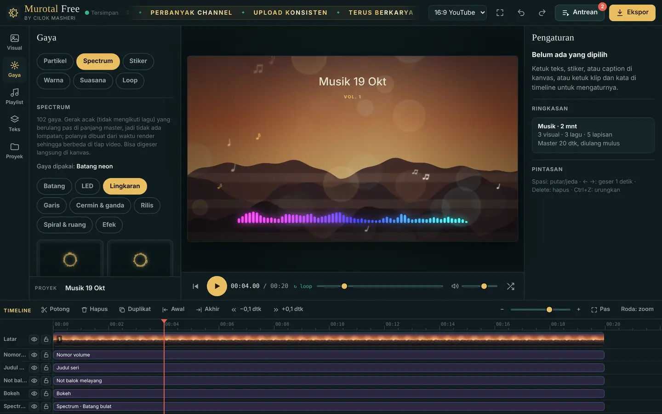The height and width of the screenshot is (414, 662).
Task: Lock the Judul seri track
Action: tap(46, 368)
